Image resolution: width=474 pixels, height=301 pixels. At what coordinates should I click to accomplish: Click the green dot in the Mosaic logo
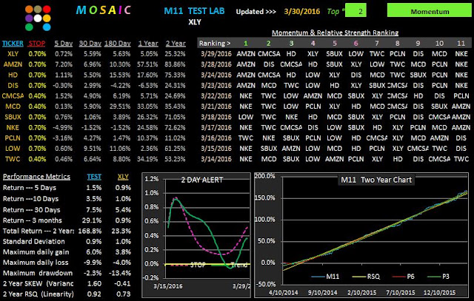click(x=29, y=27)
